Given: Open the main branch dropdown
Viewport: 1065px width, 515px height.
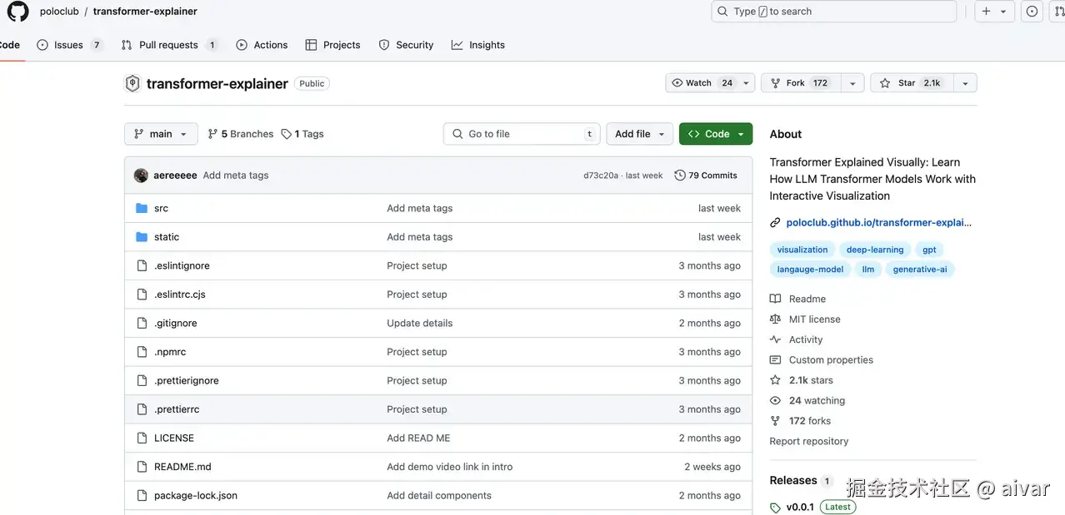Looking at the screenshot, I should click(x=161, y=134).
